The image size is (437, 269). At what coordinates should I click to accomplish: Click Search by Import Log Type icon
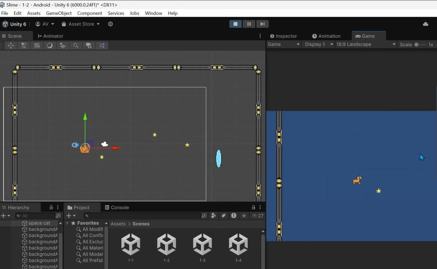233,216
